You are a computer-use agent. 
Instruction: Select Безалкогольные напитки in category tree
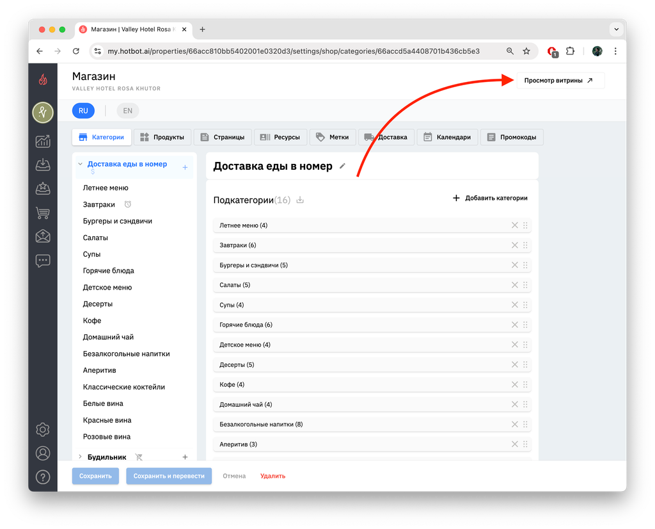[x=126, y=354]
